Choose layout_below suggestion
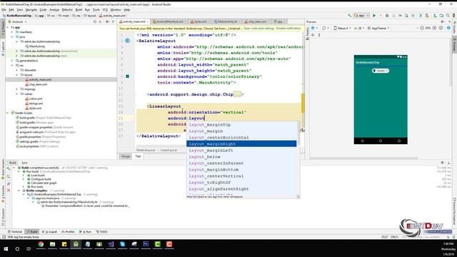Viewport: 457px width, 257px height. (x=241, y=157)
